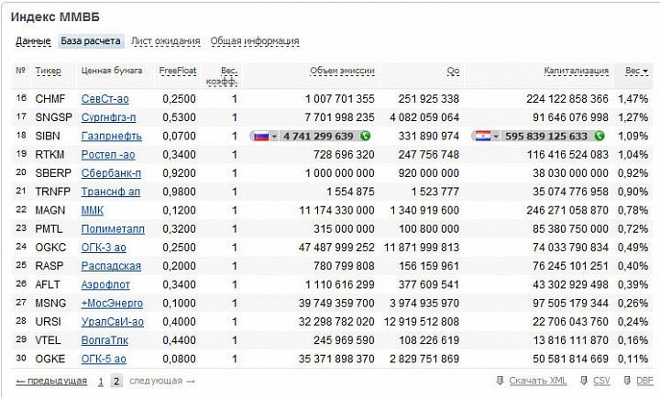
Task: Open the ОГК-3 ао security link
Action: point(104,248)
